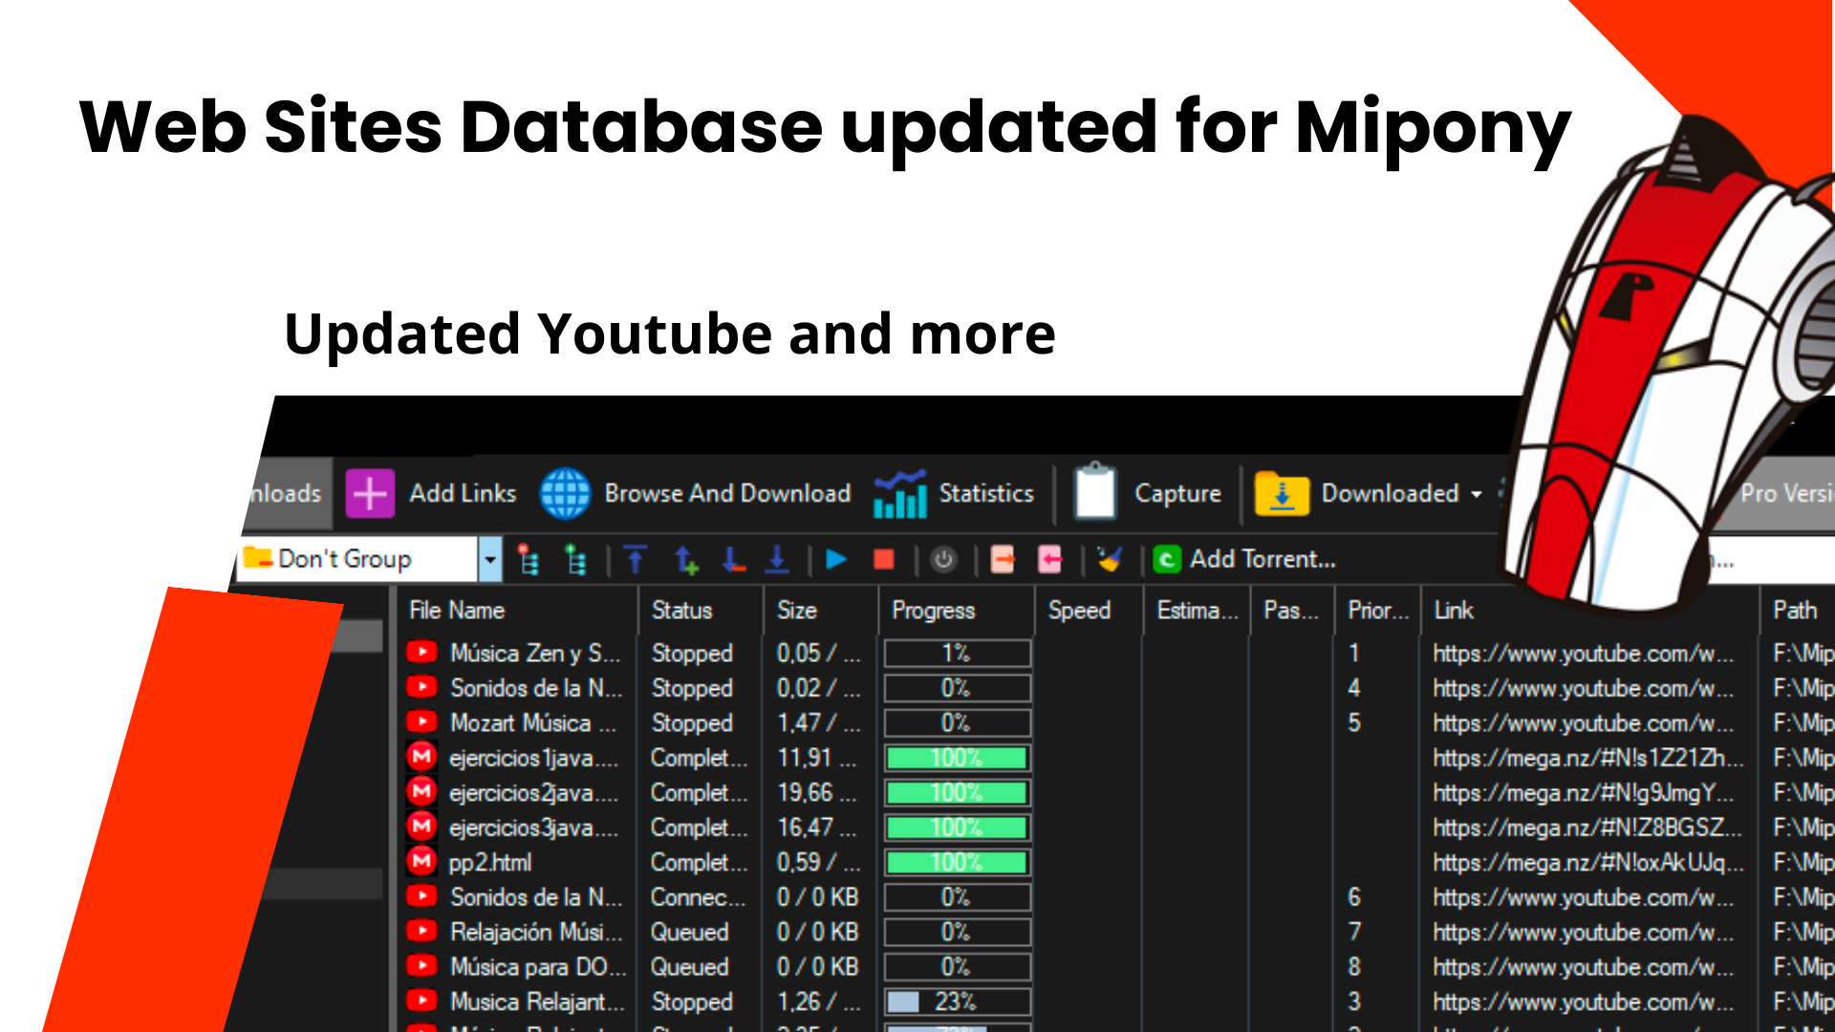
Task: Move selected download to bottom arrow
Action: (778, 560)
